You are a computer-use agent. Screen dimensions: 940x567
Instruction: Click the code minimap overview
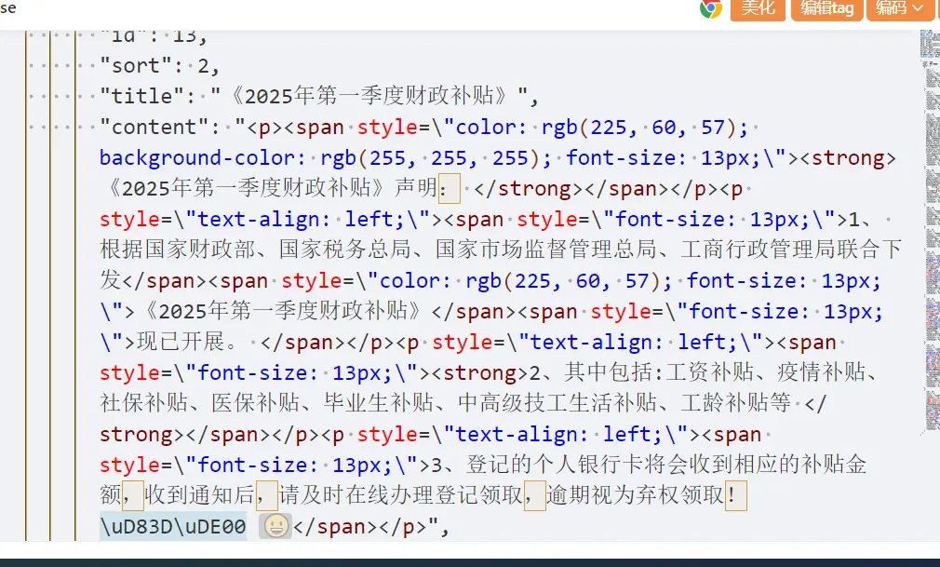[x=929, y=233]
